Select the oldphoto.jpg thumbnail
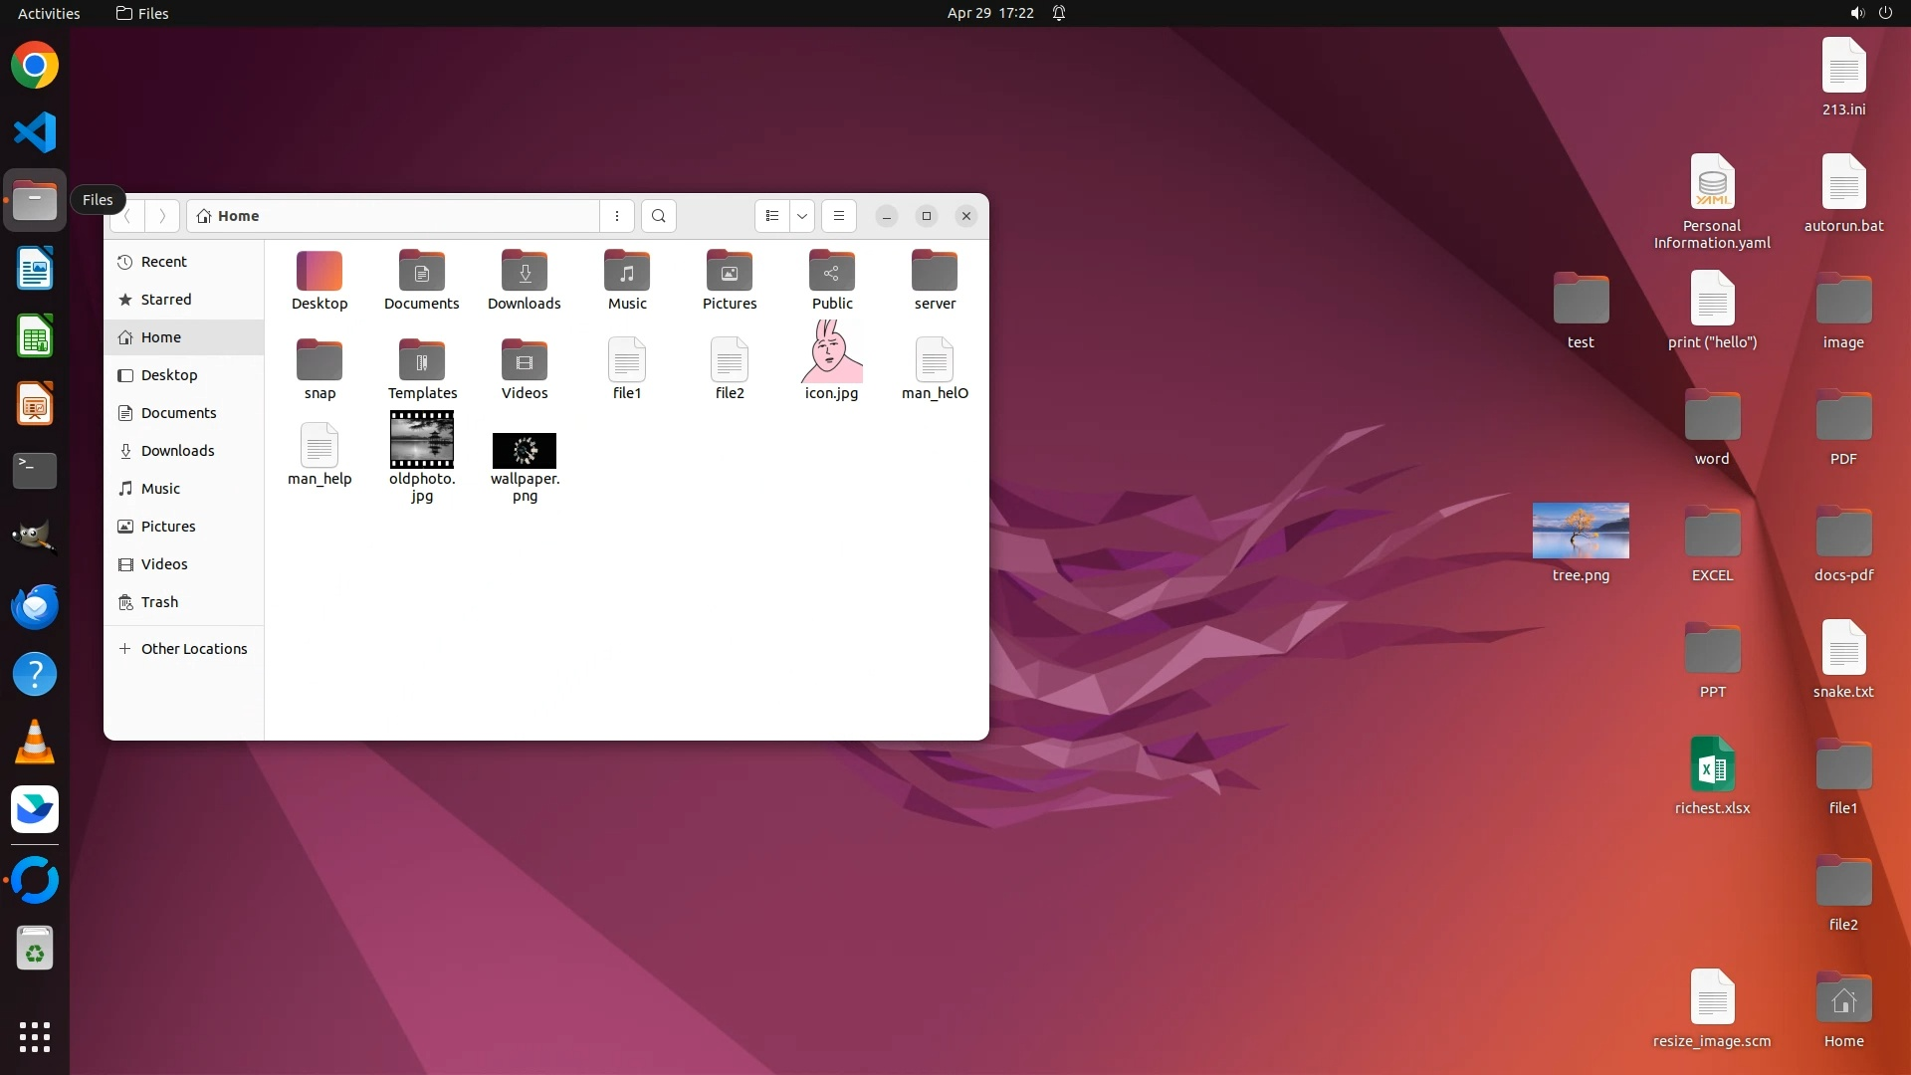The height and width of the screenshot is (1075, 1911). [x=422, y=440]
